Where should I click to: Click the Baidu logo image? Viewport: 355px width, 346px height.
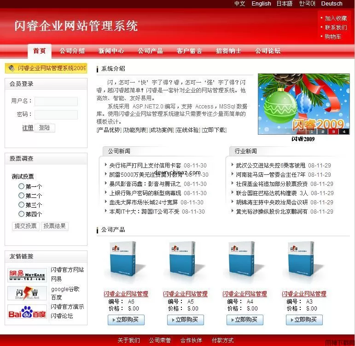(x=27, y=312)
